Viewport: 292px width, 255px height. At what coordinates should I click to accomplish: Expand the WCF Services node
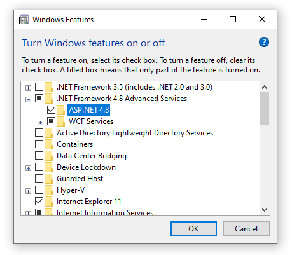[x=40, y=122]
